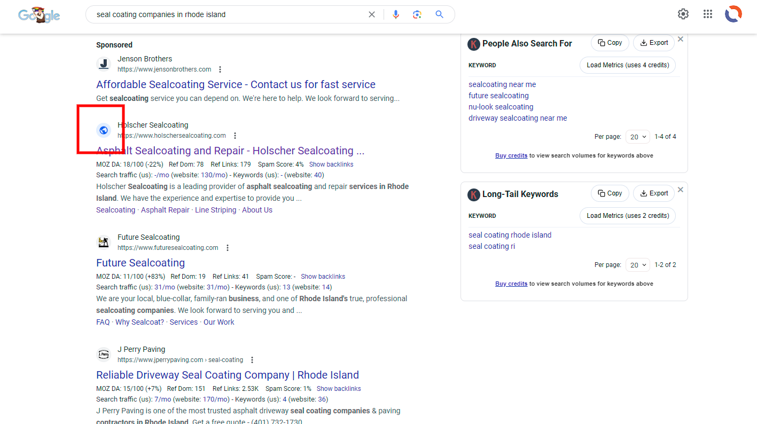The width and height of the screenshot is (757, 424).
Task: Show backlinks for Future Sealcoating
Action: point(323,277)
